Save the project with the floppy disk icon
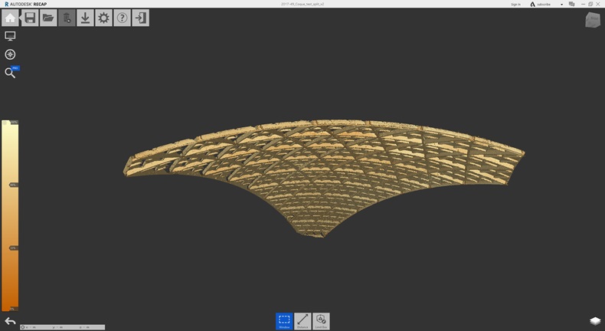This screenshot has width=605, height=331. (30, 18)
